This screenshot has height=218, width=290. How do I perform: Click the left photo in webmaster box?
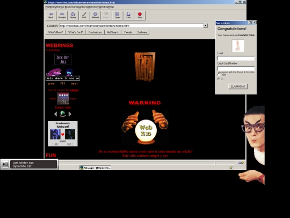[x=55, y=134]
